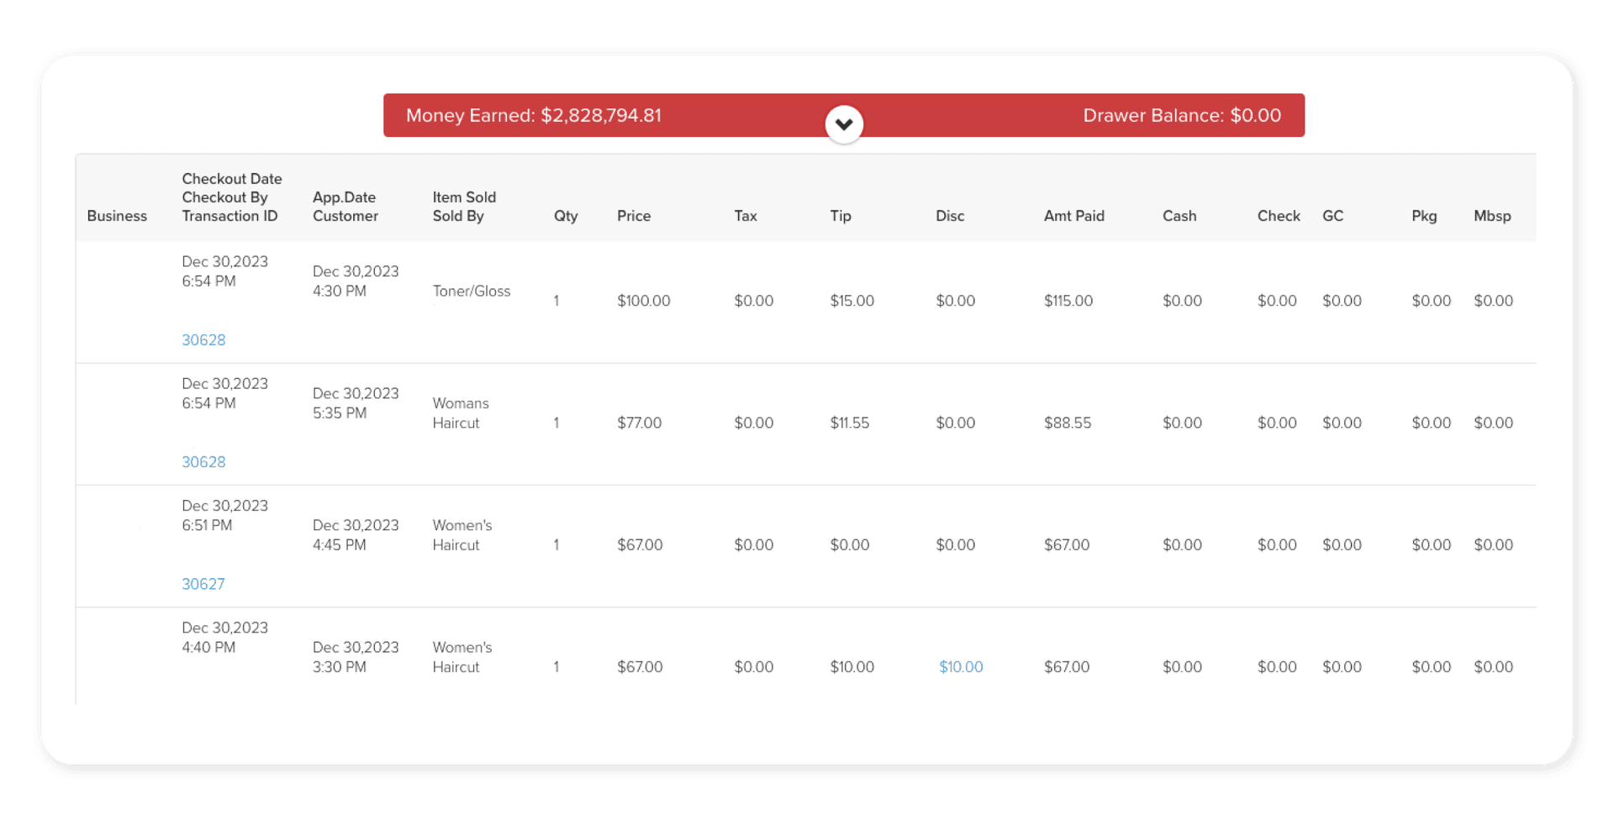Expand the money summary chevron
This screenshot has height=820, width=1614.
pyautogui.click(x=844, y=124)
